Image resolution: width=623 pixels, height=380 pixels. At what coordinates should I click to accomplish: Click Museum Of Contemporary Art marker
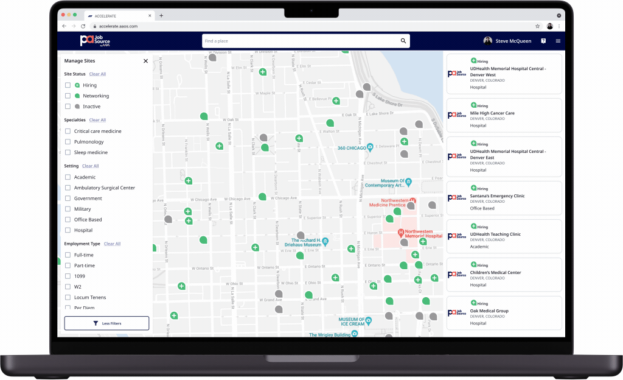(408, 183)
